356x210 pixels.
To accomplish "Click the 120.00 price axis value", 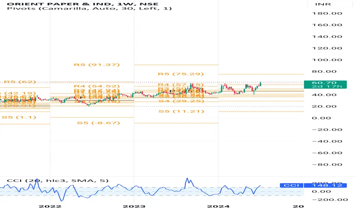I will click(327, 48).
